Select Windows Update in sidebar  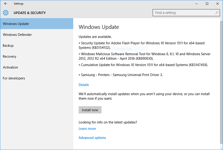click(37, 24)
